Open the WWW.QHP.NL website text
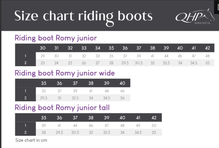 point(202,23)
